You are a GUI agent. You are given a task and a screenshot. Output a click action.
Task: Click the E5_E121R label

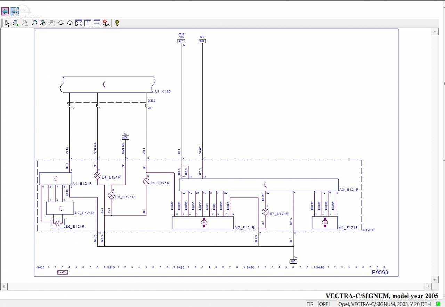(x=160, y=183)
